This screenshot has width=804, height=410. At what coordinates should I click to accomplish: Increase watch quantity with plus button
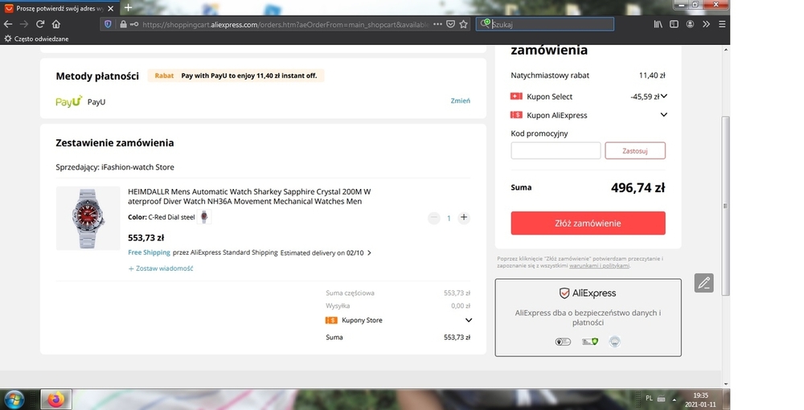[x=464, y=218]
